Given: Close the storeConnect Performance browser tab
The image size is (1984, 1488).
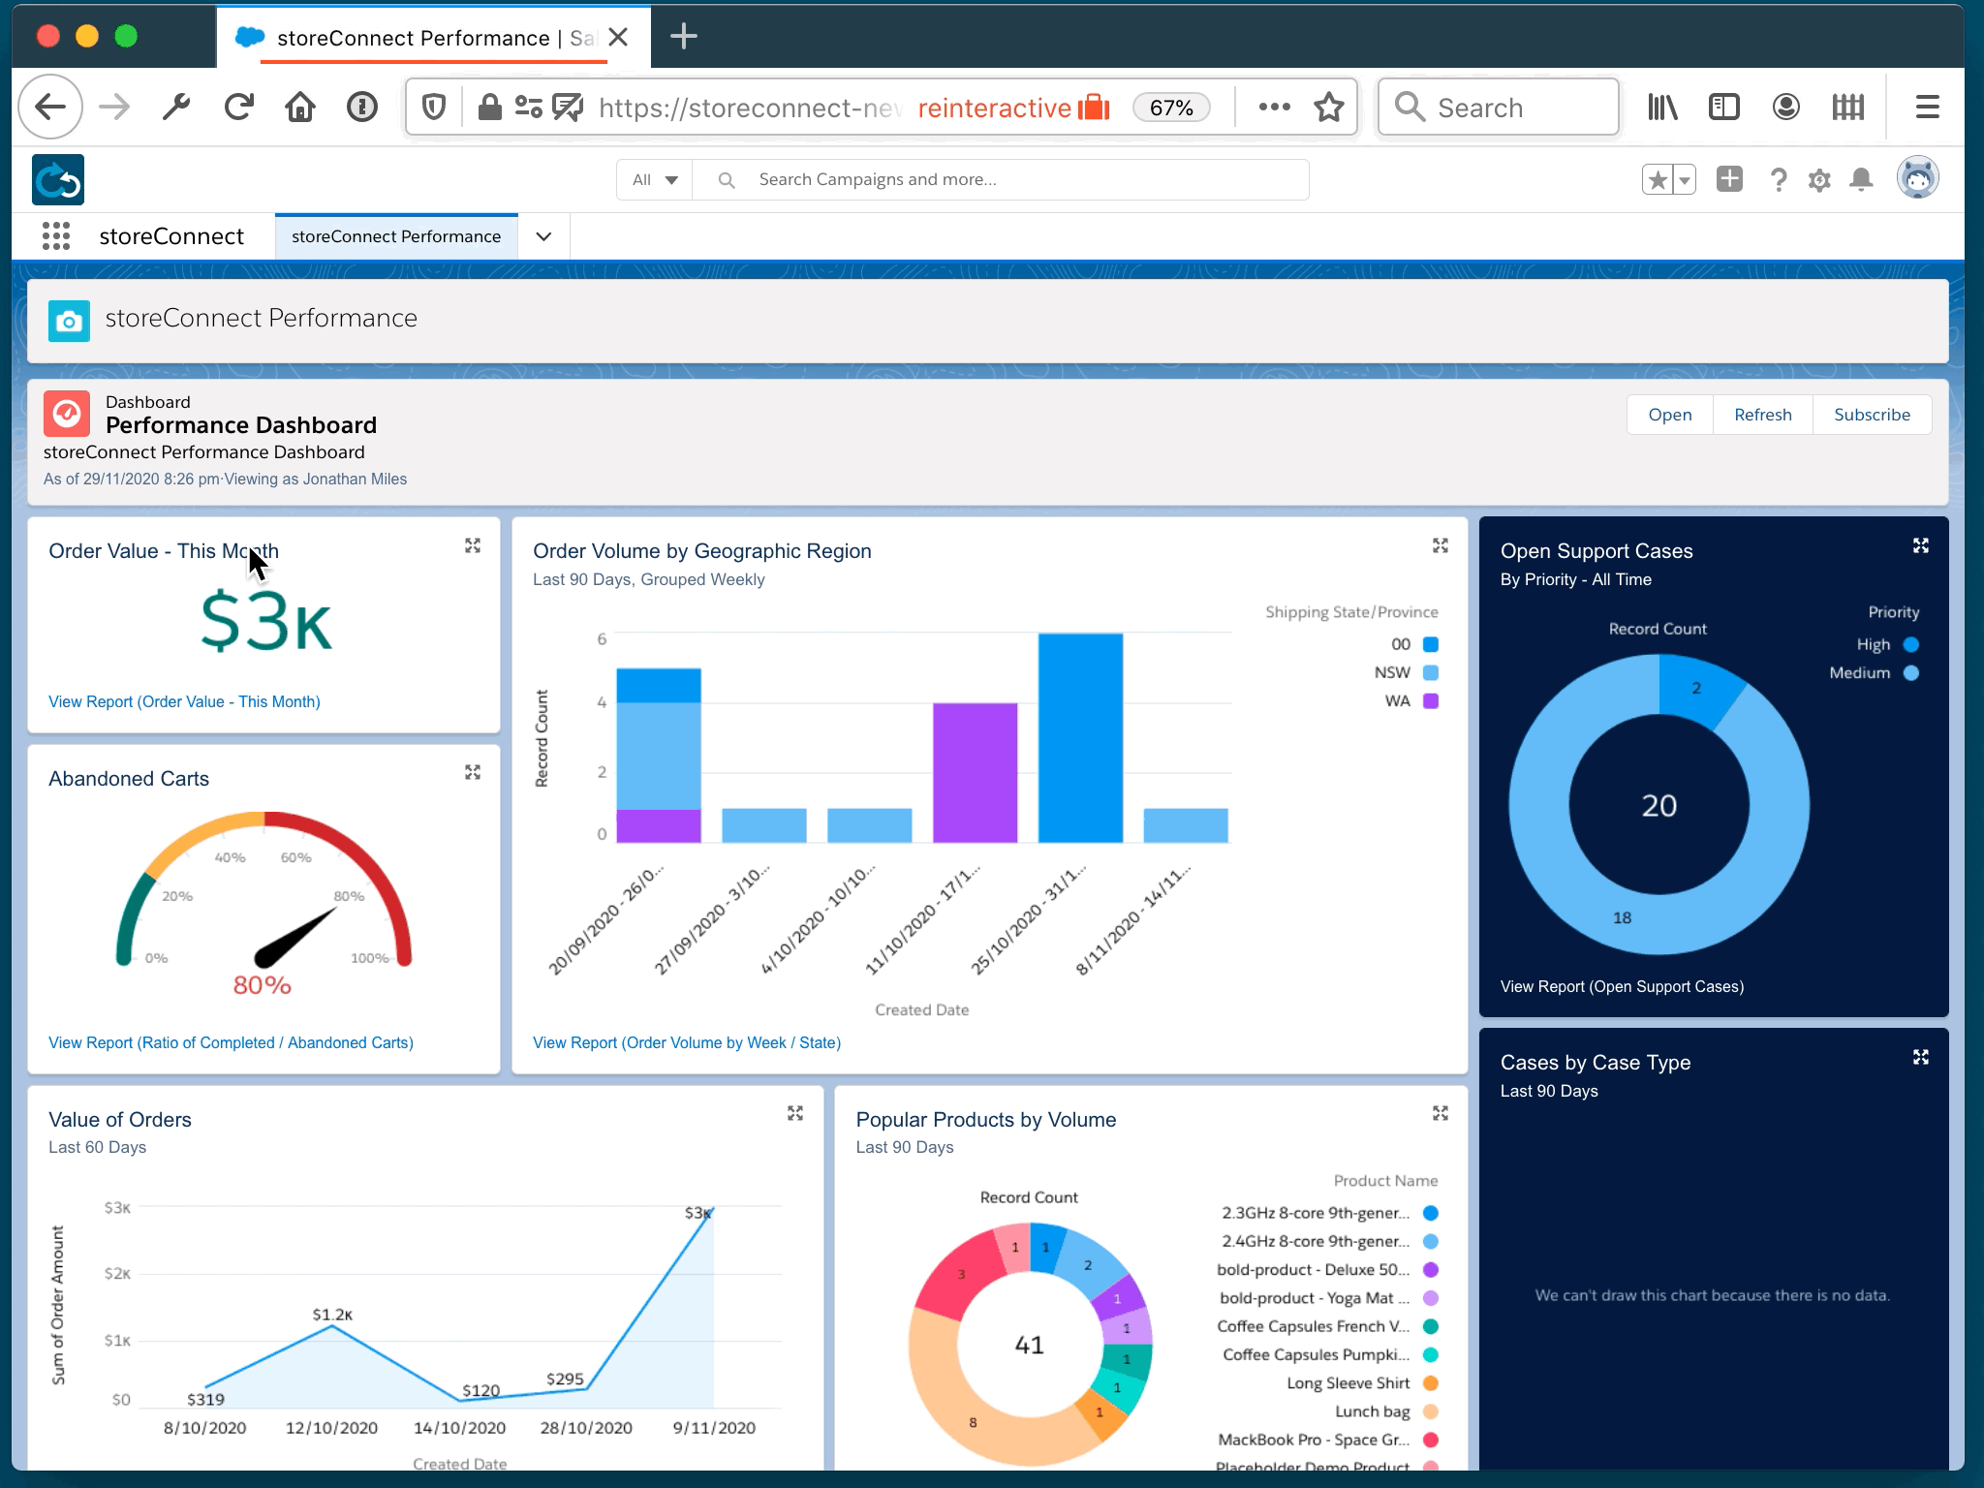Looking at the screenshot, I should click(619, 37).
